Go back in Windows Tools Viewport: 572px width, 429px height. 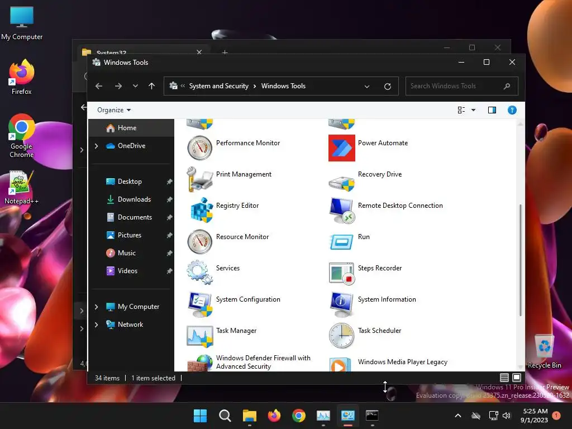(x=99, y=86)
